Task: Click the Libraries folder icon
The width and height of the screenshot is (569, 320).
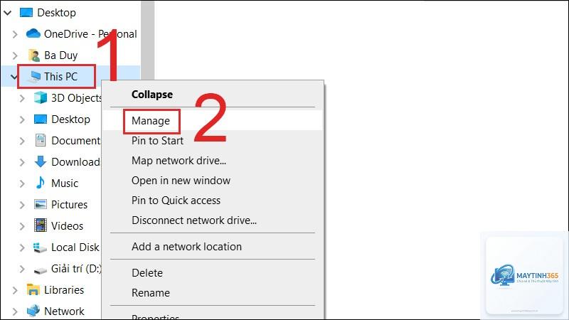Action: (33, 289)
